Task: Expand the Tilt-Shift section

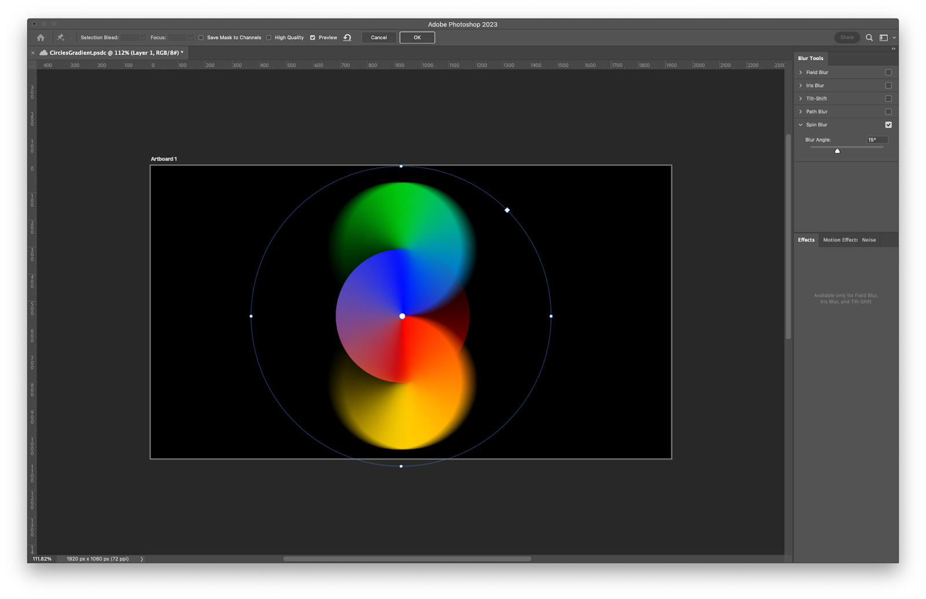Action: 801,98
